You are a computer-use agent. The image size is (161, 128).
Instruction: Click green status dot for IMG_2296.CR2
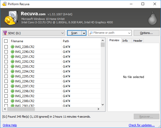coord(12,81)
